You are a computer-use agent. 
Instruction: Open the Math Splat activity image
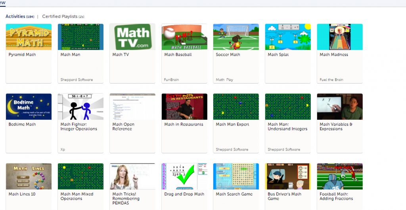288,37
